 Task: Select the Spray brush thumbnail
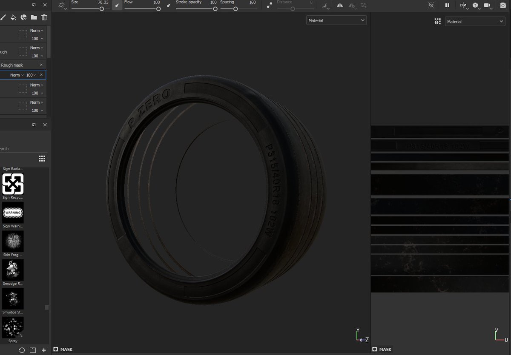coord(13,327)
